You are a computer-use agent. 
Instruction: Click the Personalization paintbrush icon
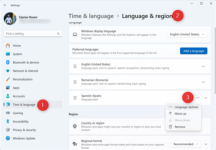point(8,79)
